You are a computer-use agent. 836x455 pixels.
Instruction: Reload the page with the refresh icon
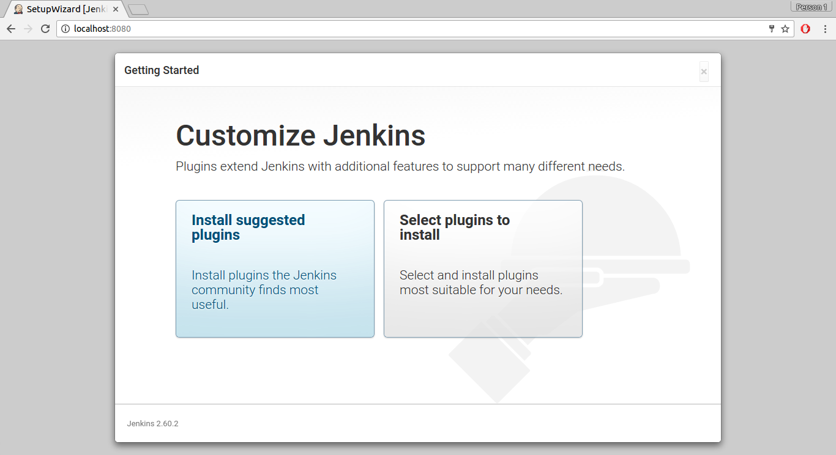point(45,29)
